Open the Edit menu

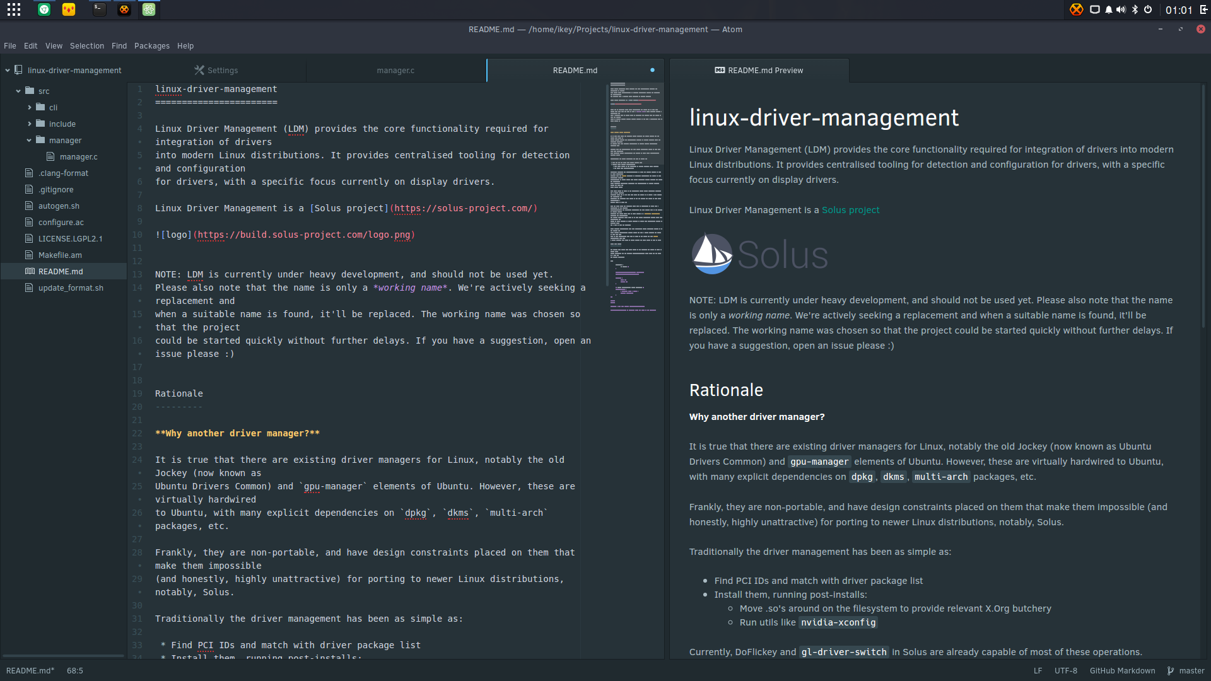point(30,45)
